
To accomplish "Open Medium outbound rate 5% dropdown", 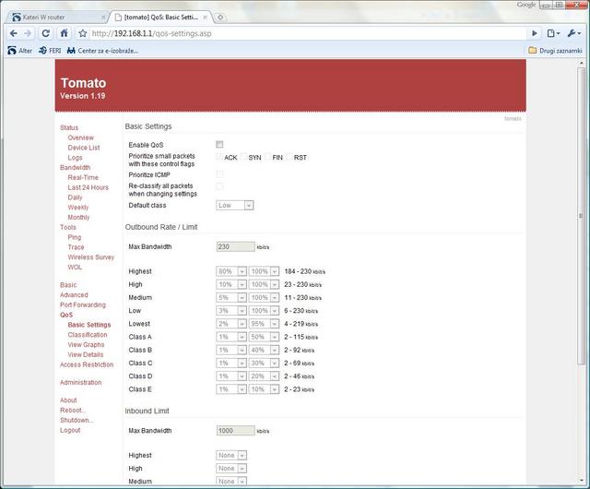I will [x=231, y=298].
